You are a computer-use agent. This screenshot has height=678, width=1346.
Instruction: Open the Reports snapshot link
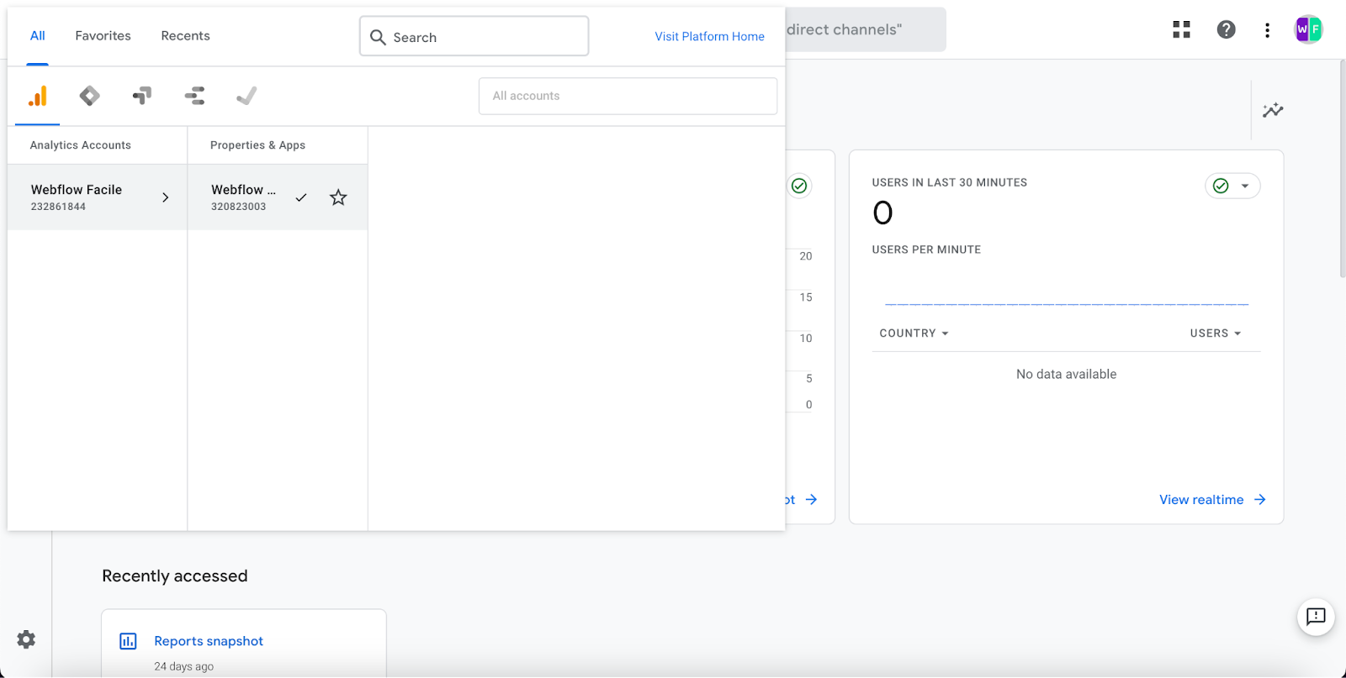click(x=209, y=641)
